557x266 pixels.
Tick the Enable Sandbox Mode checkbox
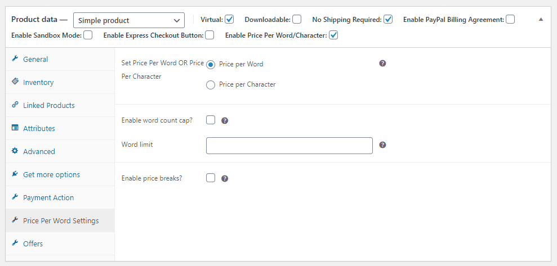pos(88,35)
